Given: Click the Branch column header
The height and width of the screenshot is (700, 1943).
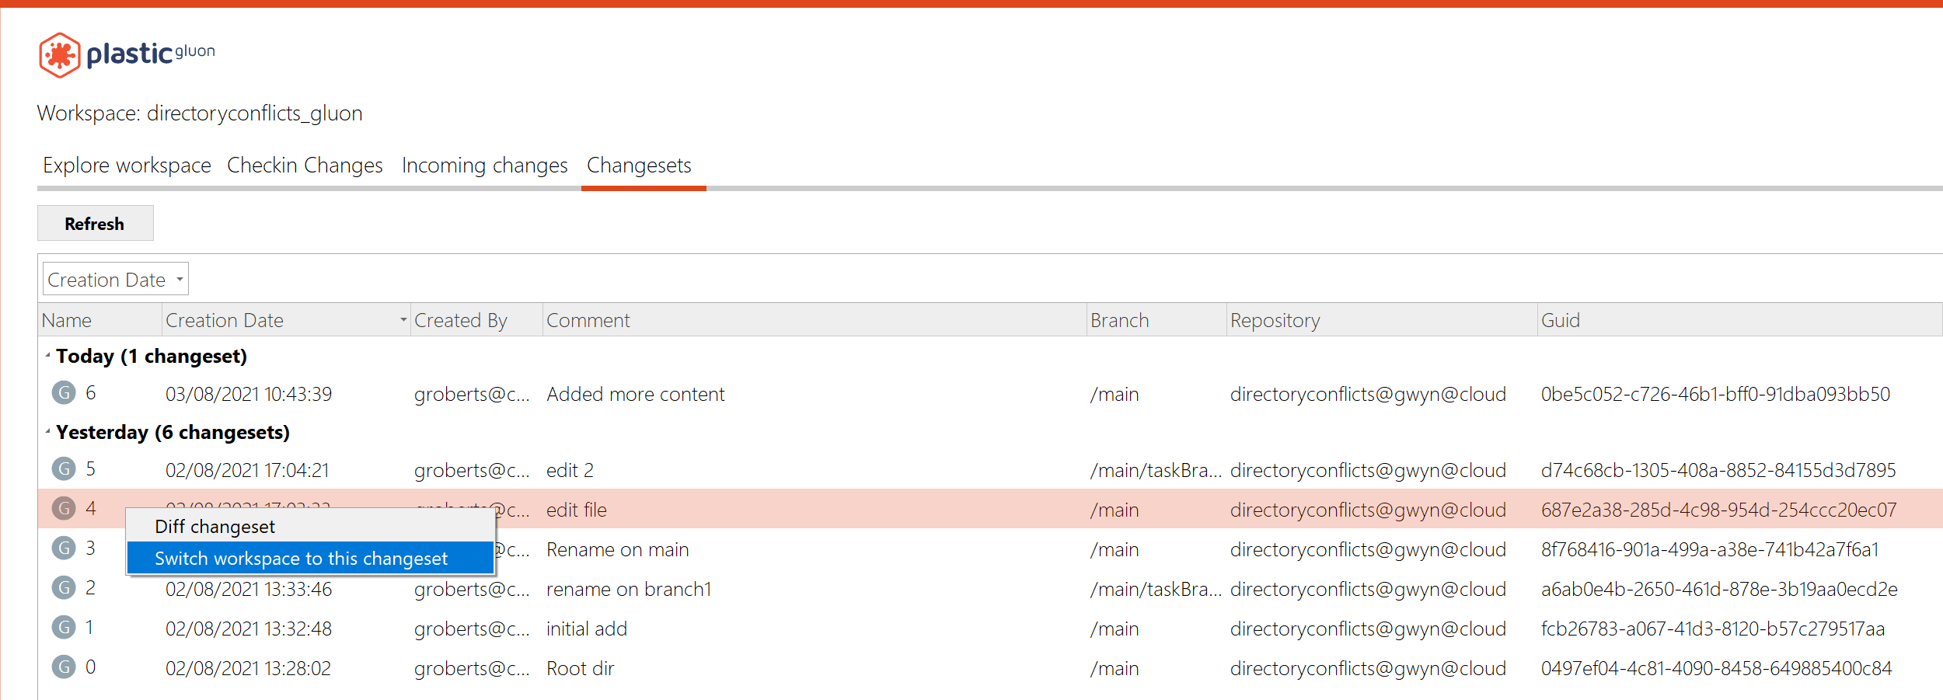Looking at the screenshot, I should tap(1119, 319).
